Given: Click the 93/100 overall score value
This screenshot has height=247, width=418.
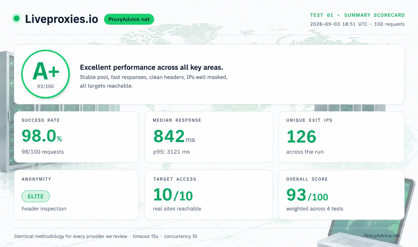Looking at the screenshot, I should click(307, 195).
